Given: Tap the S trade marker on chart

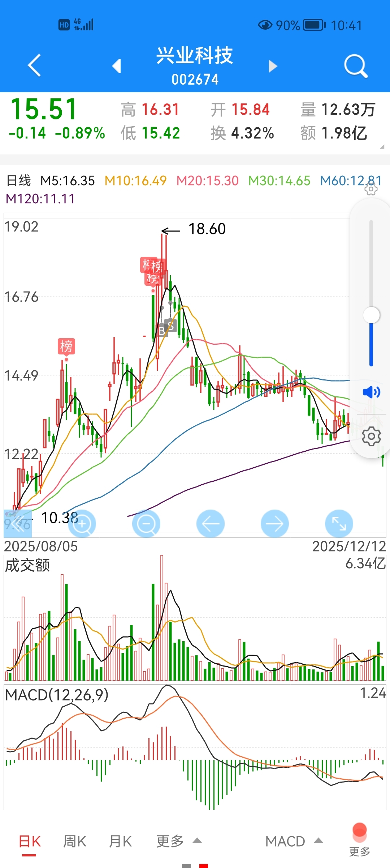Looking at the screenshot, I should (170, 326).
